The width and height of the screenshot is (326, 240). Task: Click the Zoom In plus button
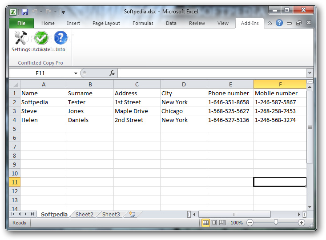pos(301,223)
